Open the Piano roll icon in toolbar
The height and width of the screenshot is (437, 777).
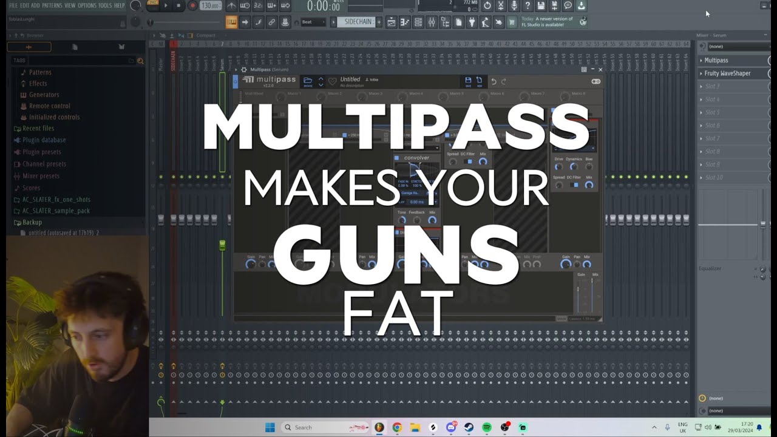pos(405,22)
